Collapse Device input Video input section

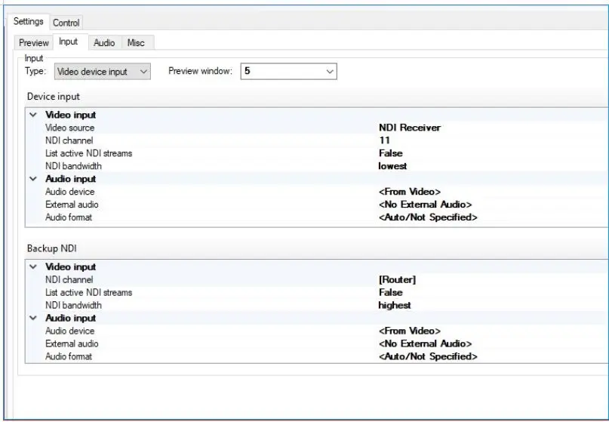(x=32, y=116)
